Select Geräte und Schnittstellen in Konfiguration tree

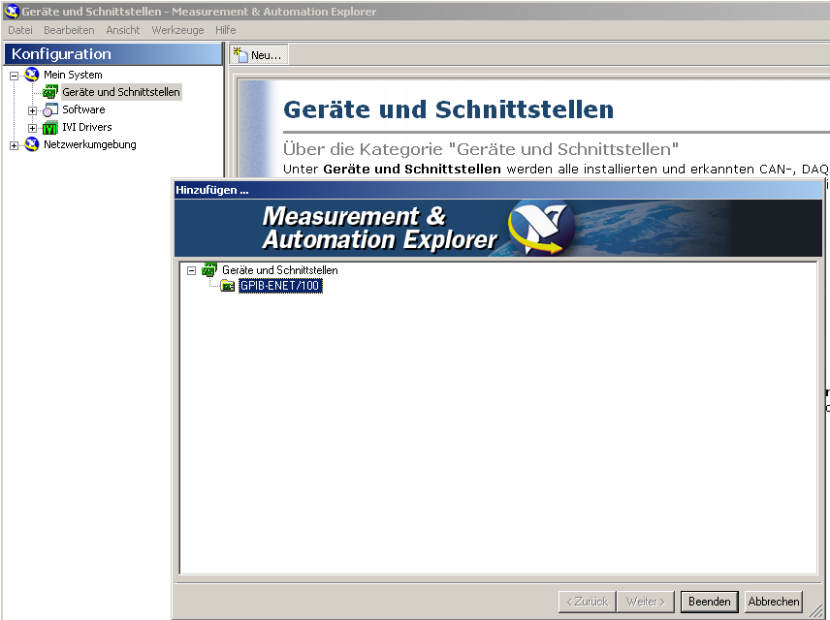coord(121,92)
